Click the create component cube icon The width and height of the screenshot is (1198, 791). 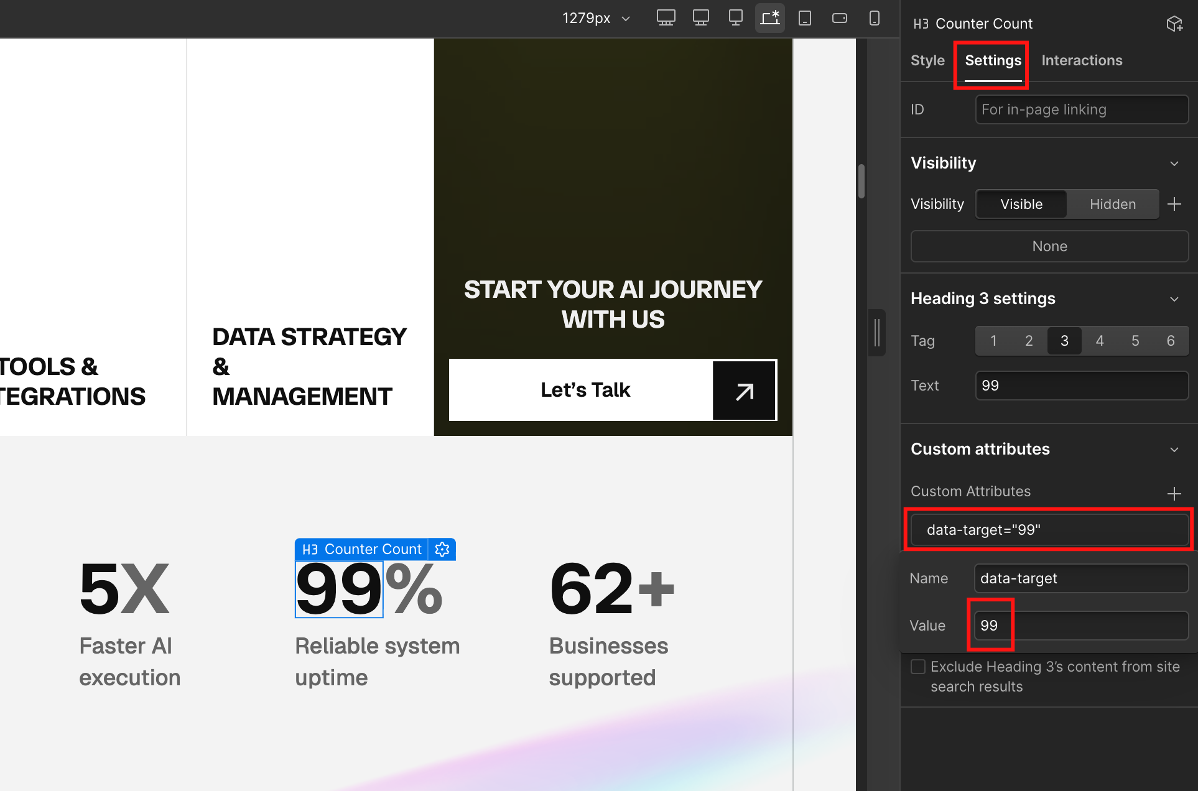point(1174,24)
